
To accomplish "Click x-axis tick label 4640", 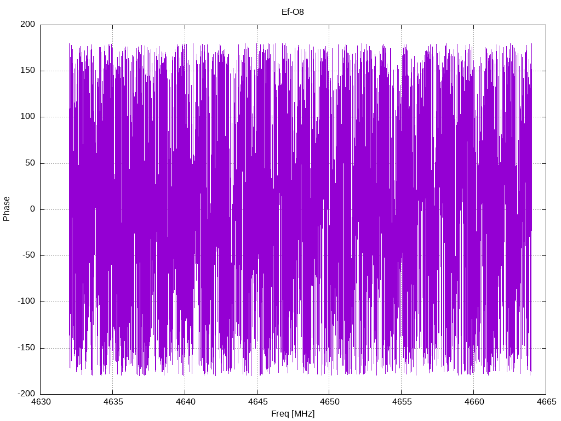I will point(185,402).
